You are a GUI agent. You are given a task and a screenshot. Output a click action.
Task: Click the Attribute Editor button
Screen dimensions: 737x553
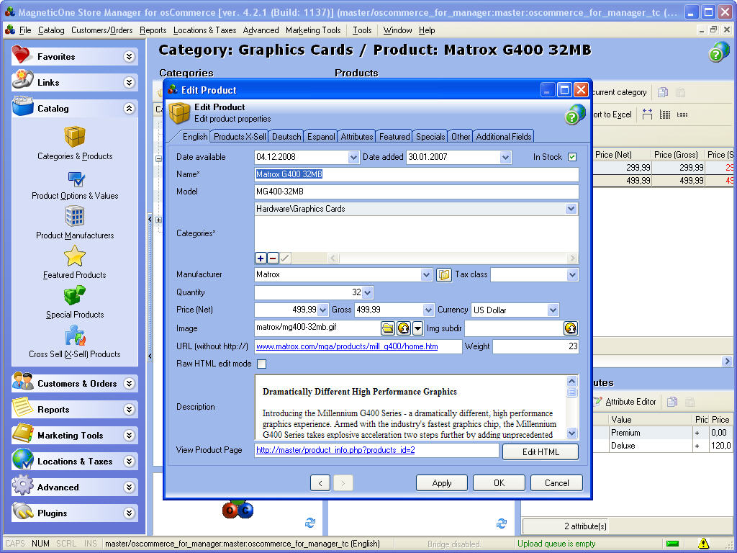pos(625,402)
